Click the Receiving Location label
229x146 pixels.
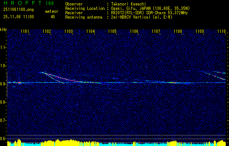tap(85, 8)
